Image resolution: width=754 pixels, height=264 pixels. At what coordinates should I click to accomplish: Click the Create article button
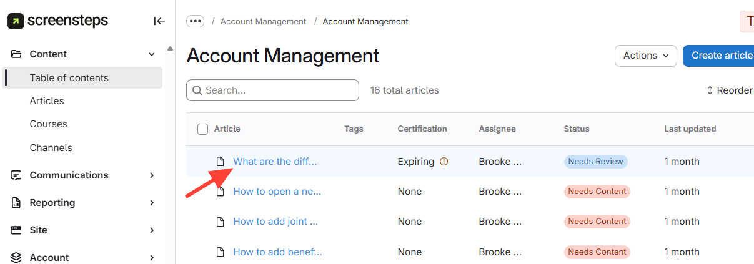pyautogui.click(x=721, y=56)
